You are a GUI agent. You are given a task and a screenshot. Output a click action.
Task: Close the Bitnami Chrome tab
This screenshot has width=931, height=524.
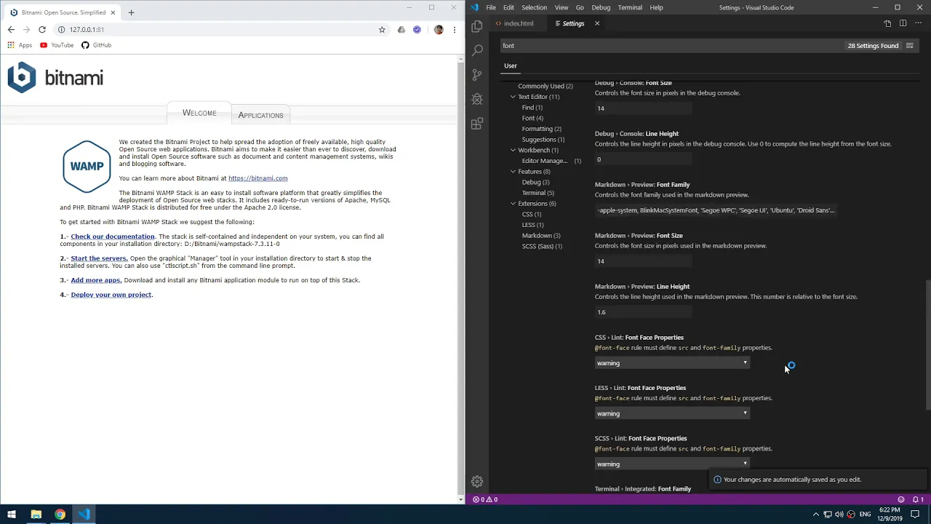tap(113, 12)
